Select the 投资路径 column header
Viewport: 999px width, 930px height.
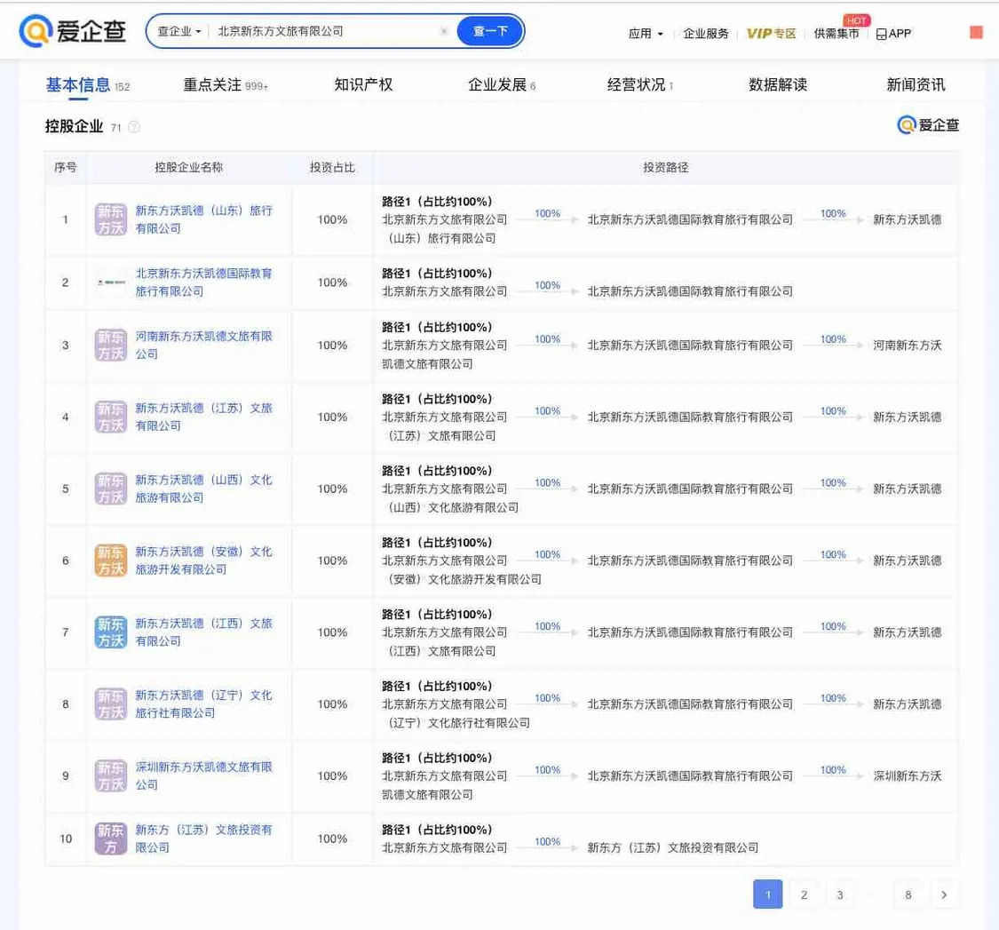pyautogui.click(x=665, y=167)
